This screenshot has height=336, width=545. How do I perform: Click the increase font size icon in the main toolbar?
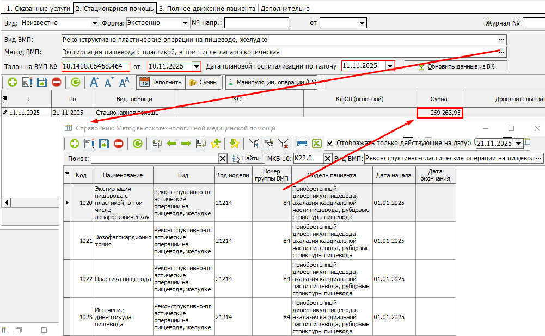tap(94, 82)
